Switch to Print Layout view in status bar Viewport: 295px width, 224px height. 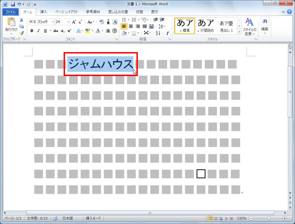(210, 218)
